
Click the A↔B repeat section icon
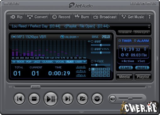point(81,67)
